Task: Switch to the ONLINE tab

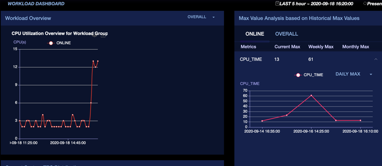Action: click(255, 34)
